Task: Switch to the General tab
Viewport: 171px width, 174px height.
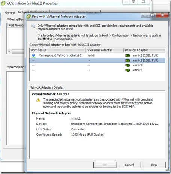Action: click(x=10, y=12)
